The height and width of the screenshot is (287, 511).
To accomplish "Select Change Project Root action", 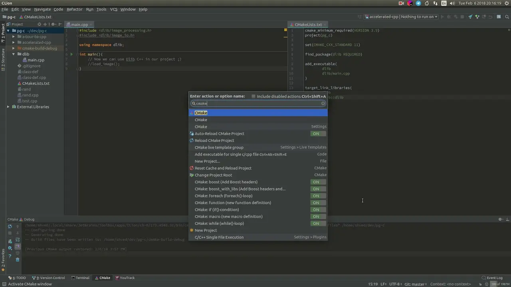I will pyautogui.click(x=258, y=175).
